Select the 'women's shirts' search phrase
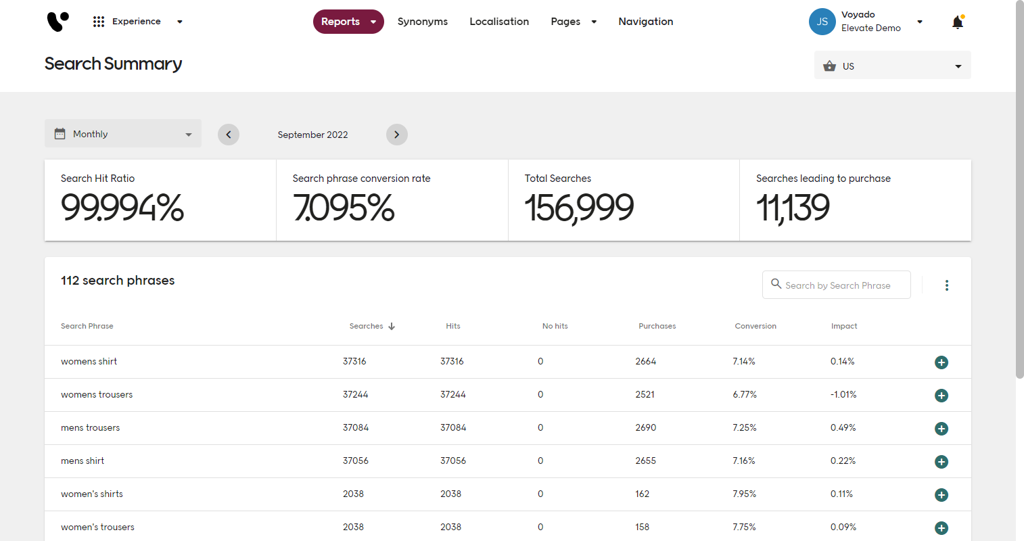 92,494
